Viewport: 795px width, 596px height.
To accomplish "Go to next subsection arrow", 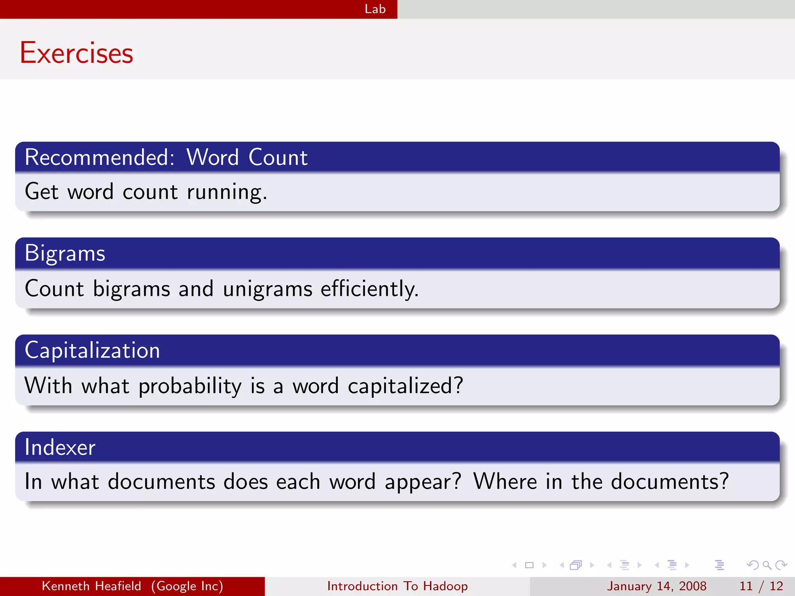I will click(x=639, y=565).
